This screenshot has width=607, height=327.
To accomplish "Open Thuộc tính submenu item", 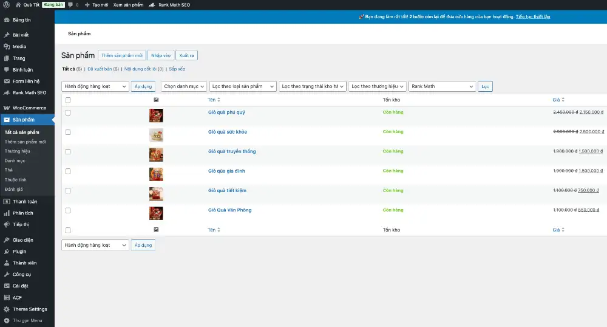I will coord(16,180).
